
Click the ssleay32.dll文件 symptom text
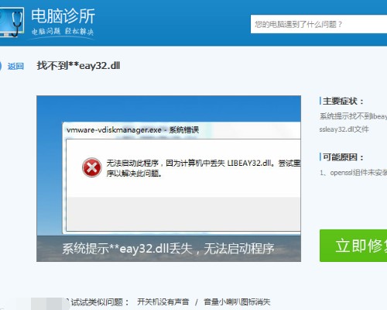[x=344, y=129]
